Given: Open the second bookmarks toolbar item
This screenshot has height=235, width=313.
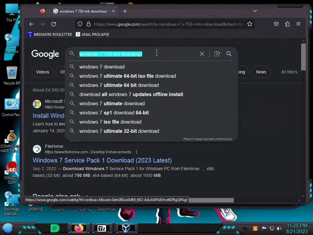Looking at the screenshot, I should tap(92, 34).
